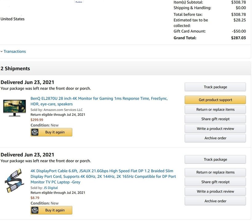Click the Buy it again icon for the DisplayPort cable
Screen dimensions: 252x222
[x=35, y=210]
